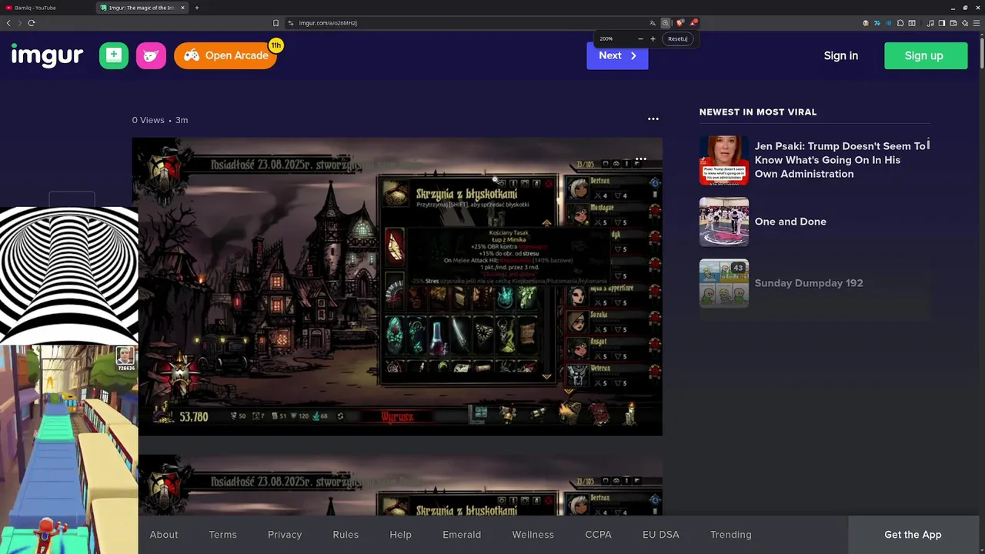Sign in to Imgur
Viewport: 985px width, 554px height.
[840, 55]
